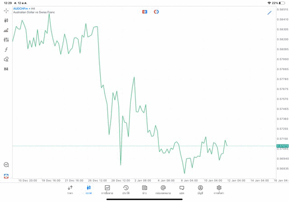Image resolution: width=289 pixels, height=202 pixels.
Task: Open the AUDCHFm symbol selector
Action: [x=21, y=9]
